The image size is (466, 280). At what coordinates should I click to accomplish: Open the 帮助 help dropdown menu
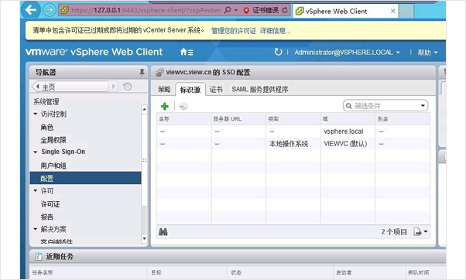(x=427, y=53)
